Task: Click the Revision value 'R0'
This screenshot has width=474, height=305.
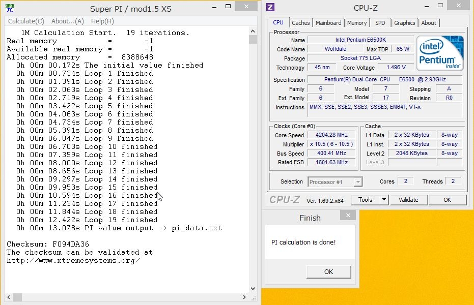Action: point(449,98)
